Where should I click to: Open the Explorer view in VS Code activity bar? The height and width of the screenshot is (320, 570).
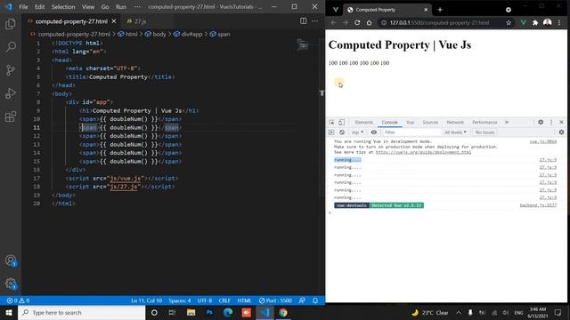pyautogui.click(x=11, y=24)
